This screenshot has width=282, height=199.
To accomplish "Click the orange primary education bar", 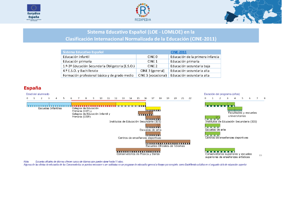I will pos(93,104).
